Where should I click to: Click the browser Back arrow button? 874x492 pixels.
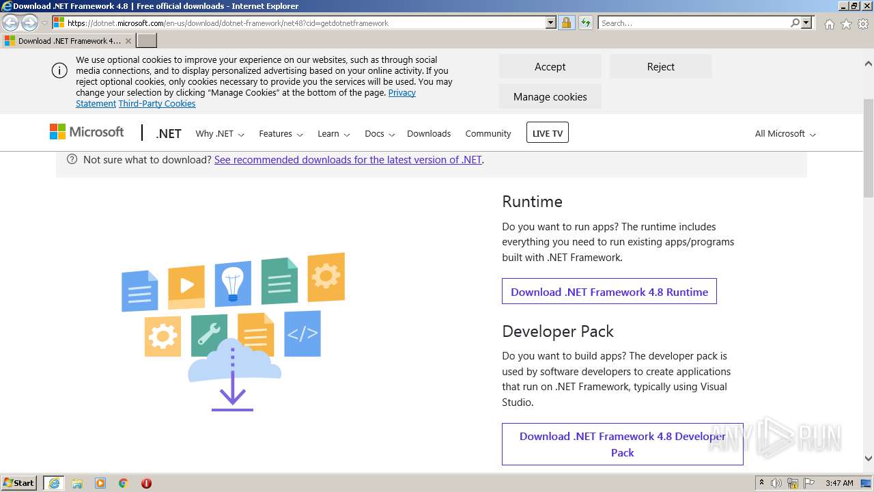(11, 23)
